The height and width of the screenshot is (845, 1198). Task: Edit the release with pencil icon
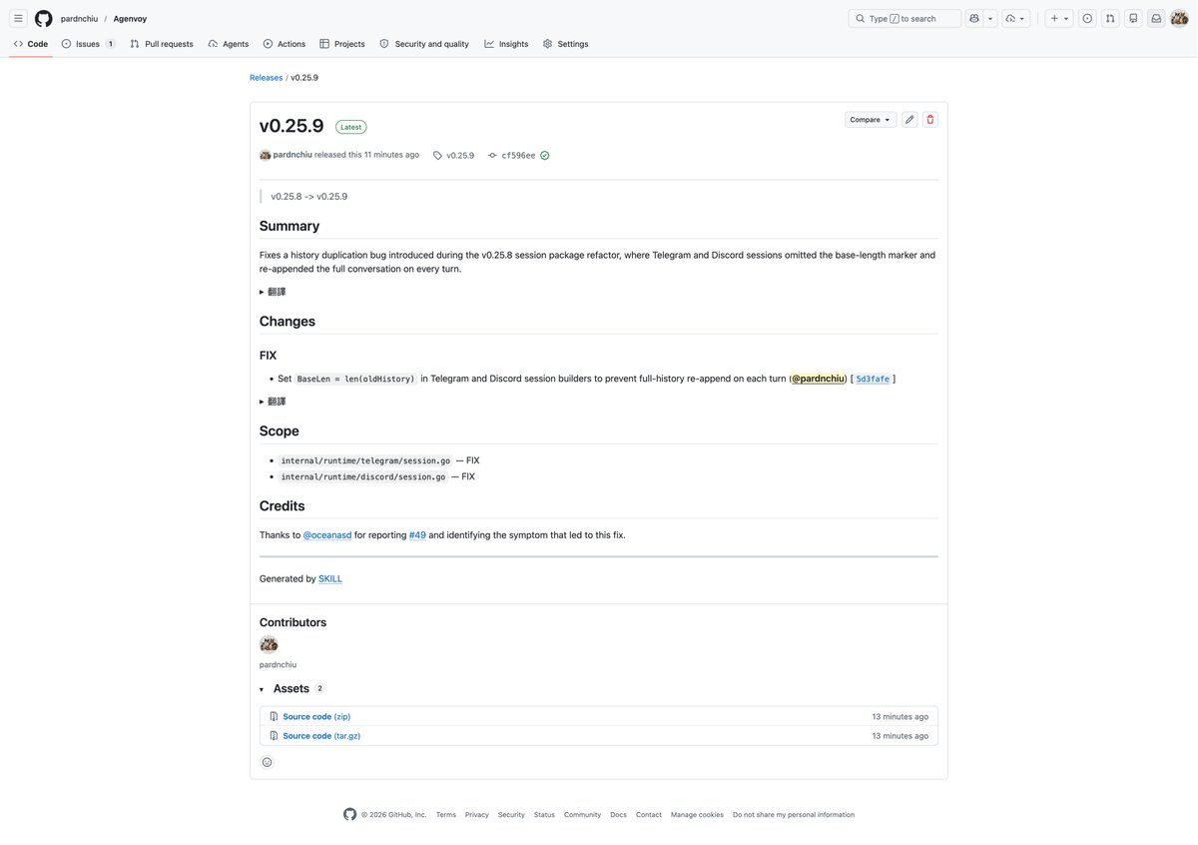pyautogui.click(x=909, y=120)
